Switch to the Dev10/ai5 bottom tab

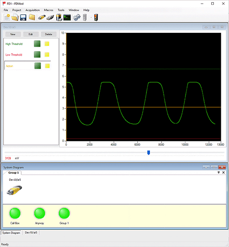(31, 232)
